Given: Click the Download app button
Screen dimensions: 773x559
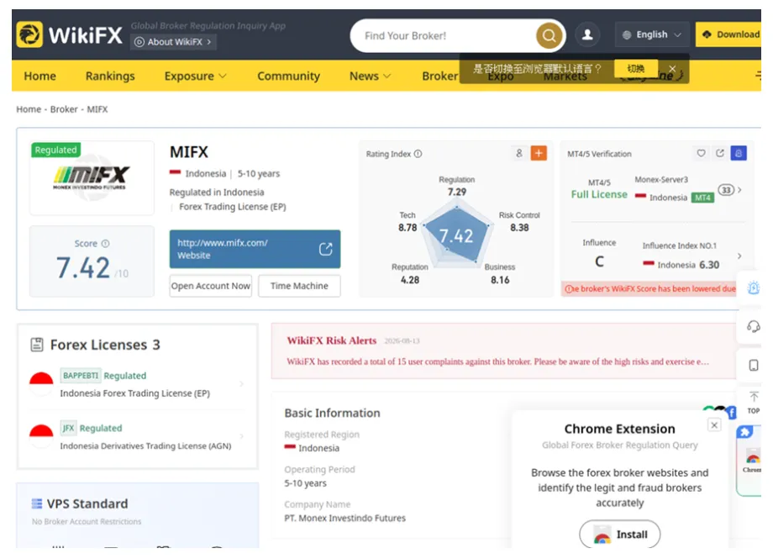Looking at the screenshot, I should [729, 34].
